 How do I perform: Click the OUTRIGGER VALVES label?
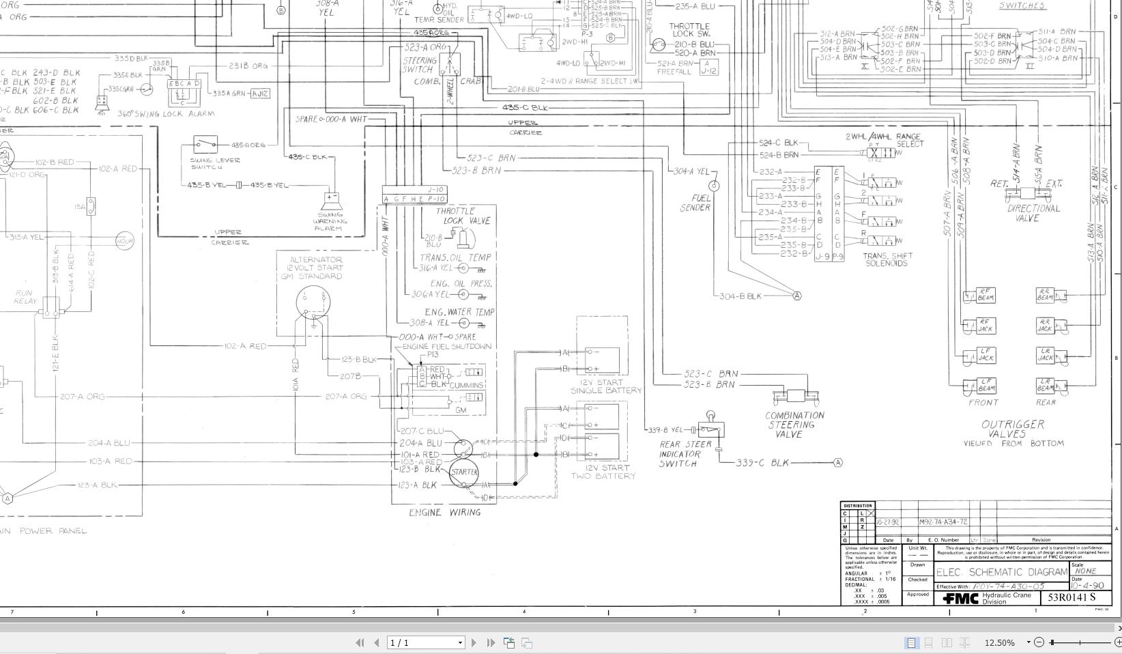1012,429
